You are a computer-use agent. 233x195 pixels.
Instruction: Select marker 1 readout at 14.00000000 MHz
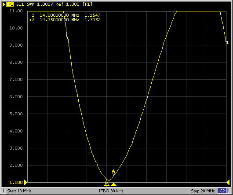click(66, 15)
